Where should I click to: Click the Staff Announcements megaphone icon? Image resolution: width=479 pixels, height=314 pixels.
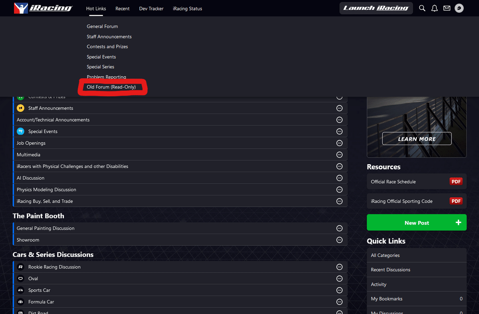(21, 108)
